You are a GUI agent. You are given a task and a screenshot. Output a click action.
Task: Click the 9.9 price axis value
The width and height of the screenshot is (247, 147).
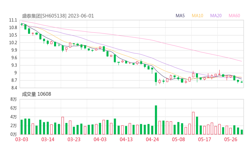(x=14, y=50)
